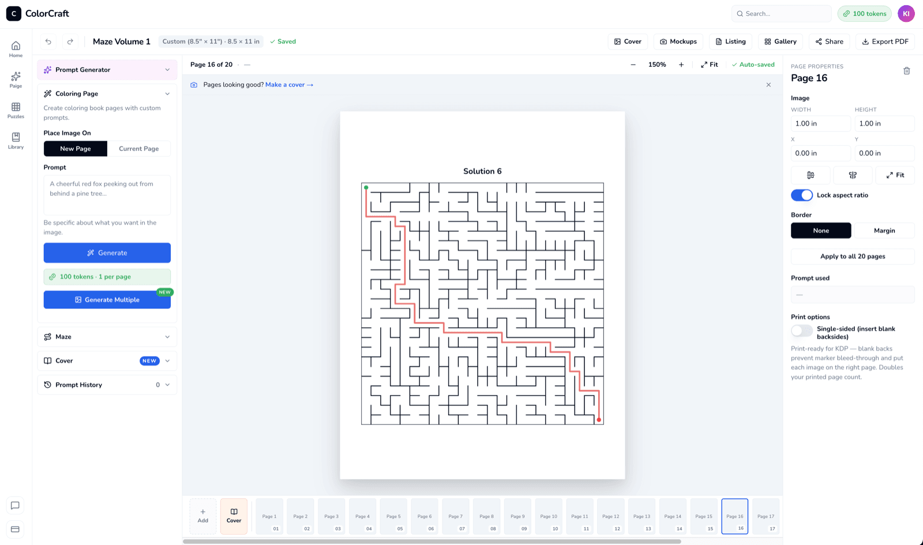Click the ColorCraft logo
This screenshot has height=545, width=923.
(37, 13)
